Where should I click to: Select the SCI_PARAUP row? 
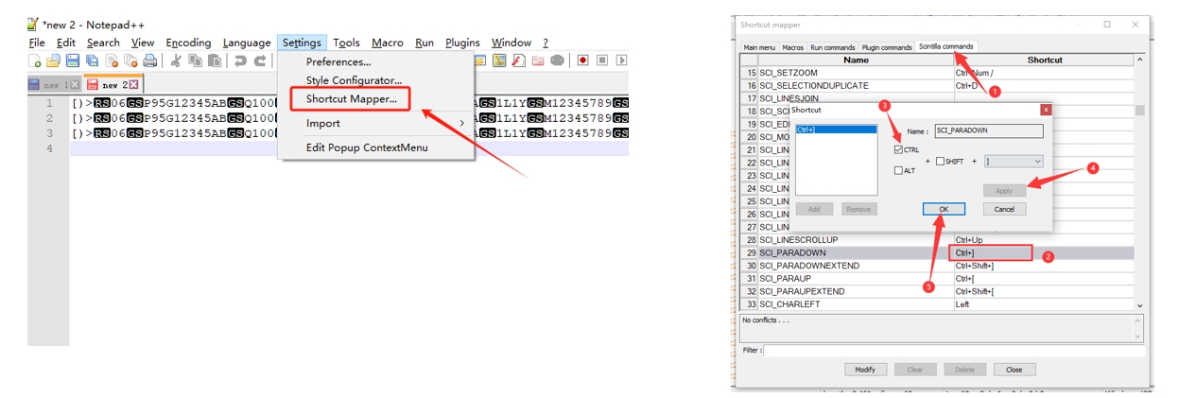coord(939,278)
